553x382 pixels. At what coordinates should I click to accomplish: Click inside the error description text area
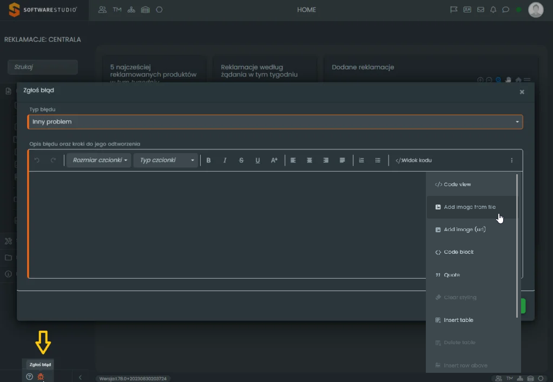click(x=227, y=225)
